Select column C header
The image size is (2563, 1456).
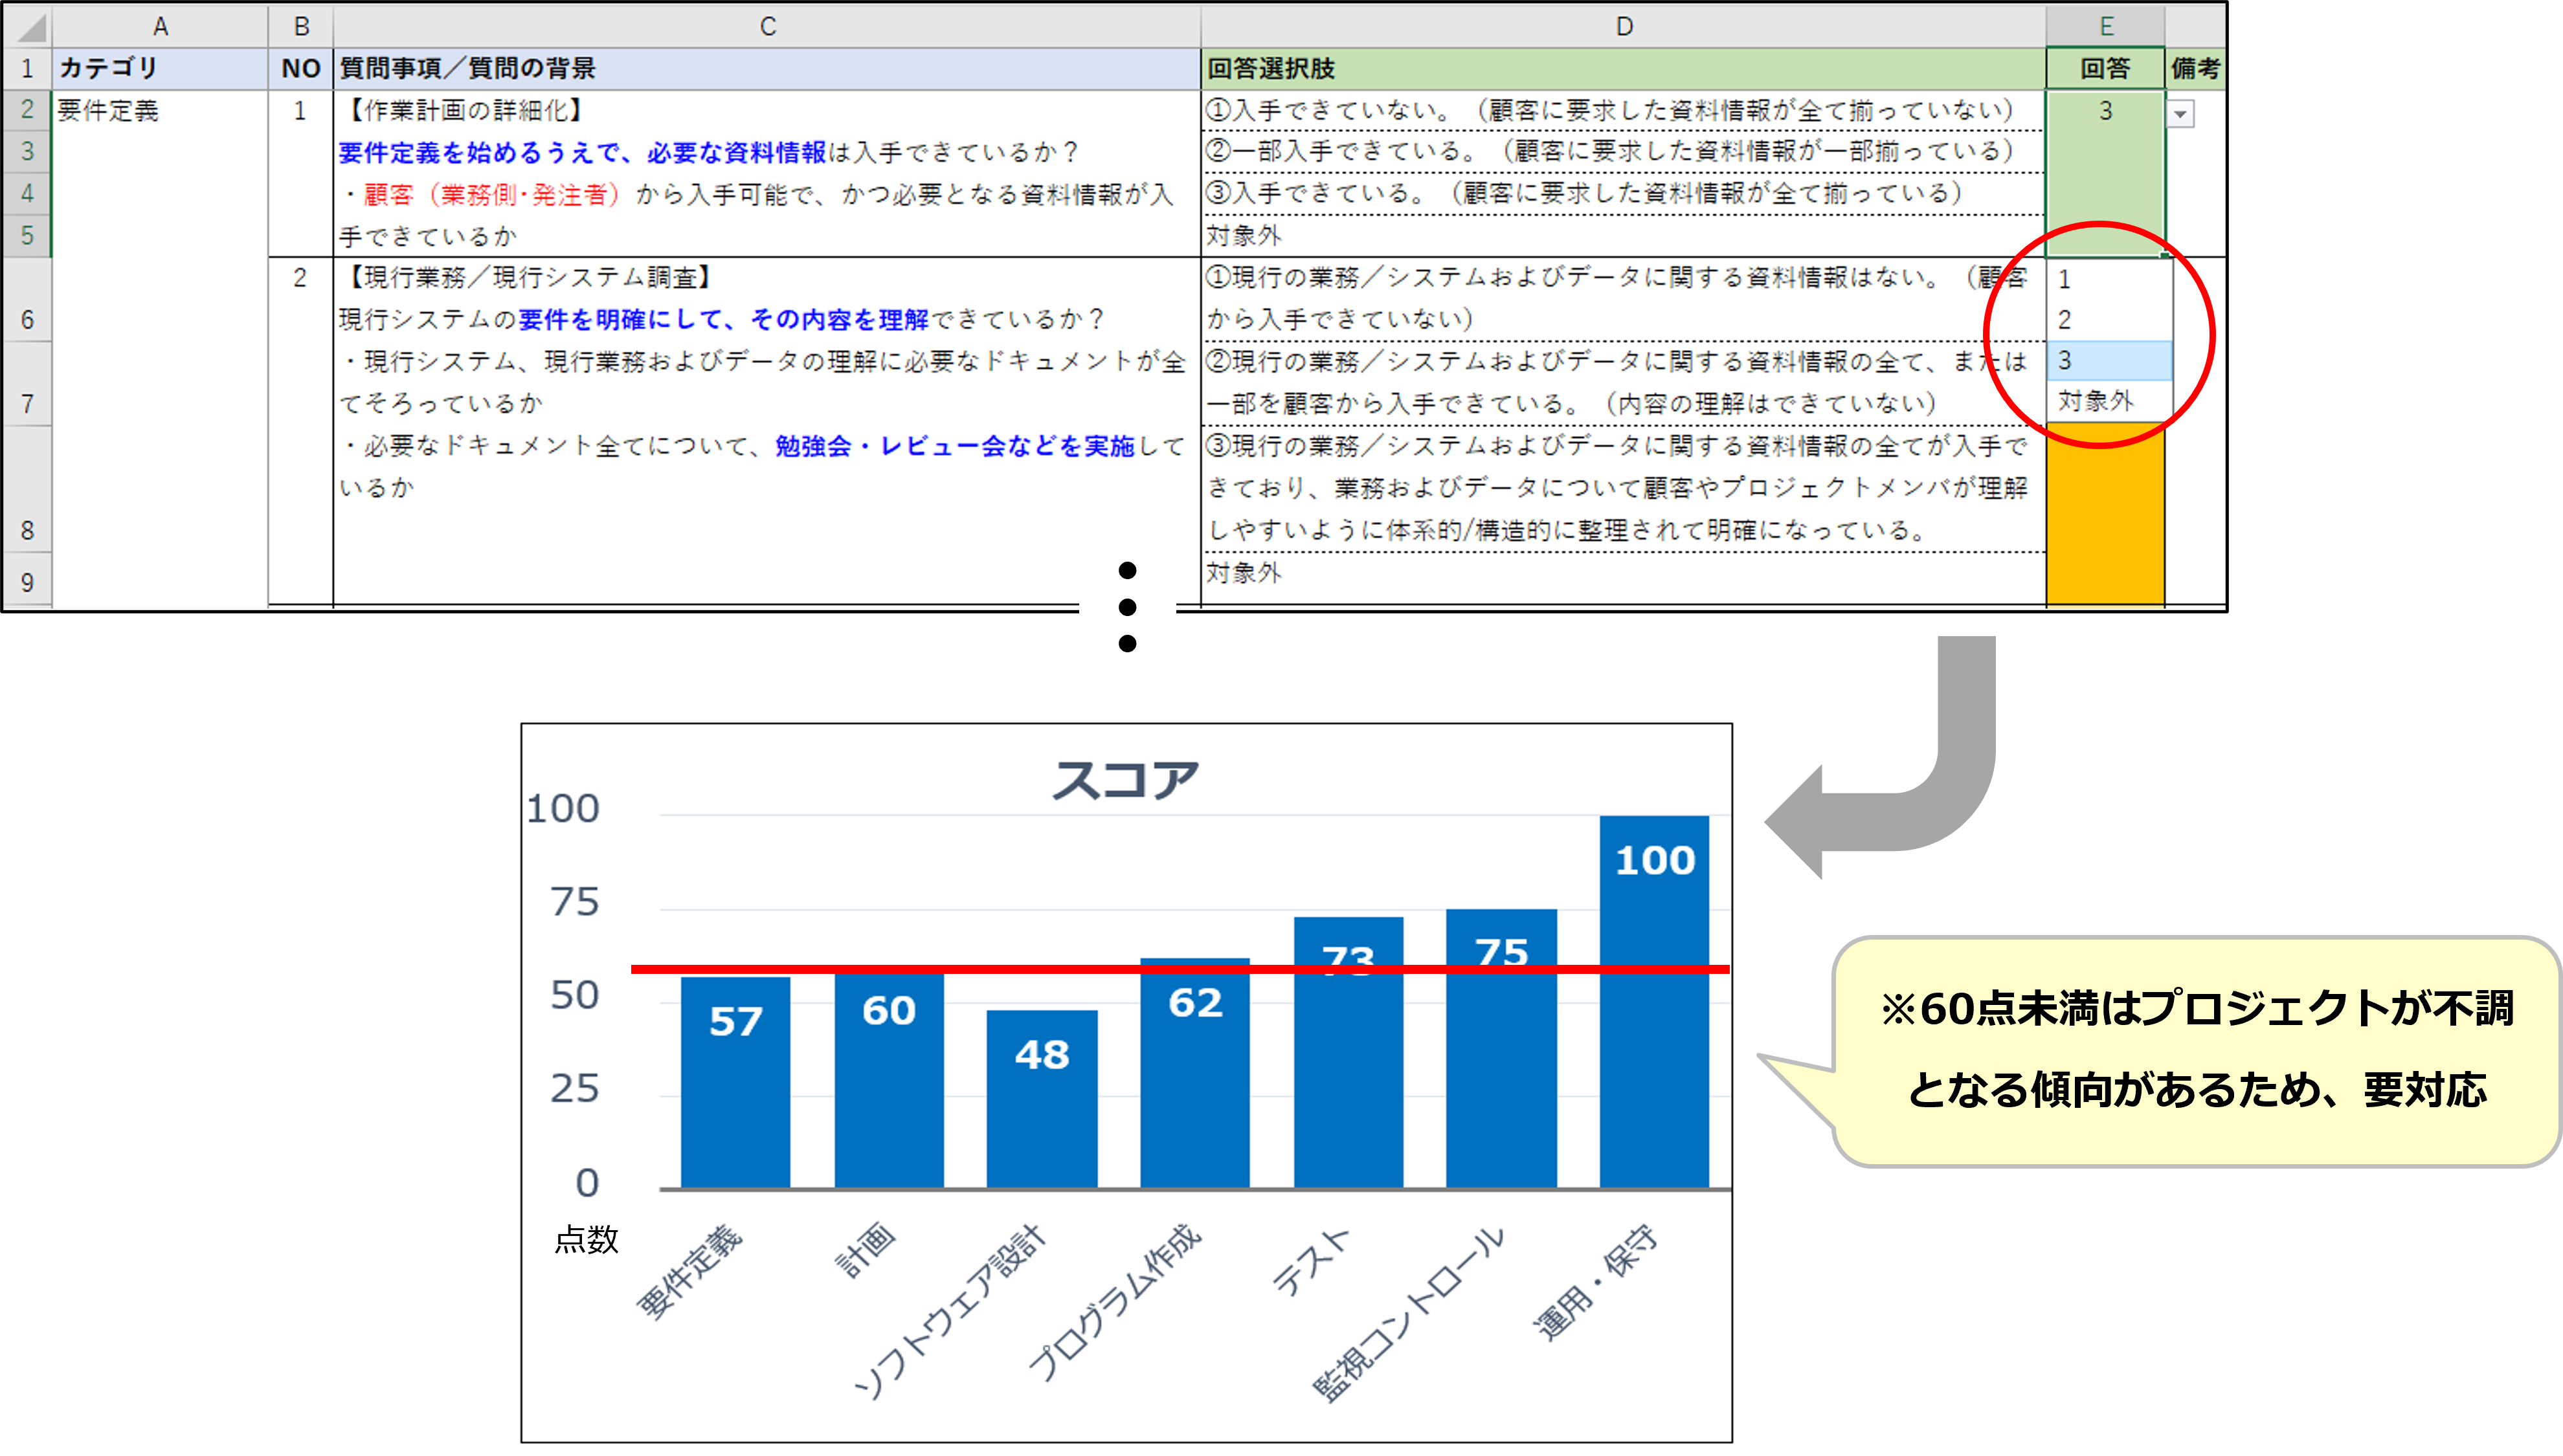(767, 26)
